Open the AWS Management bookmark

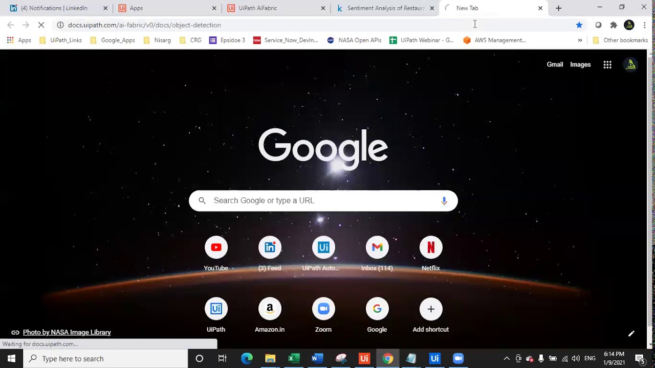tap(495, 40)
